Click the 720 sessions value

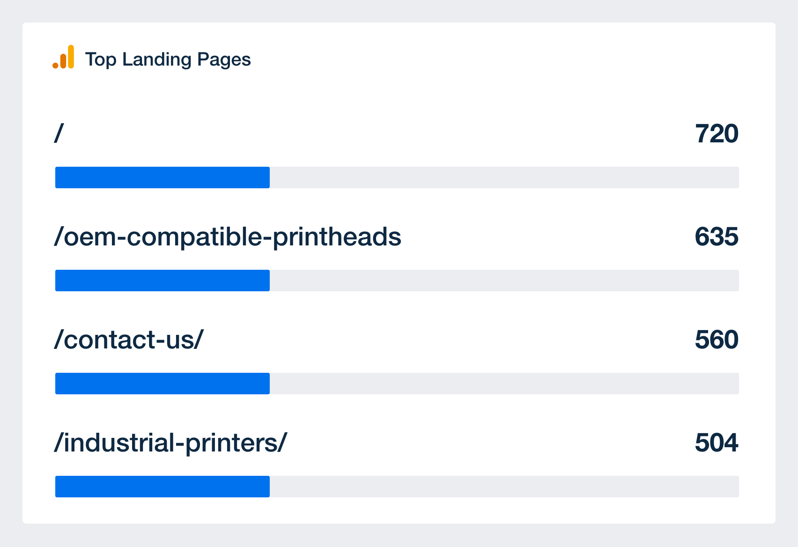717,133
